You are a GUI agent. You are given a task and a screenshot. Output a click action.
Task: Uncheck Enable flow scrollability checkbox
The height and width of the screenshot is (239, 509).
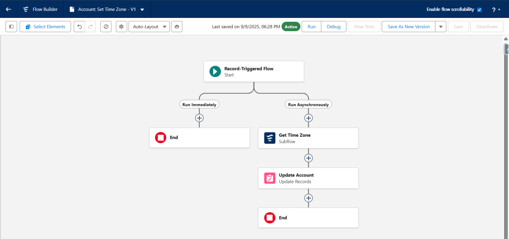click(479, 10)
